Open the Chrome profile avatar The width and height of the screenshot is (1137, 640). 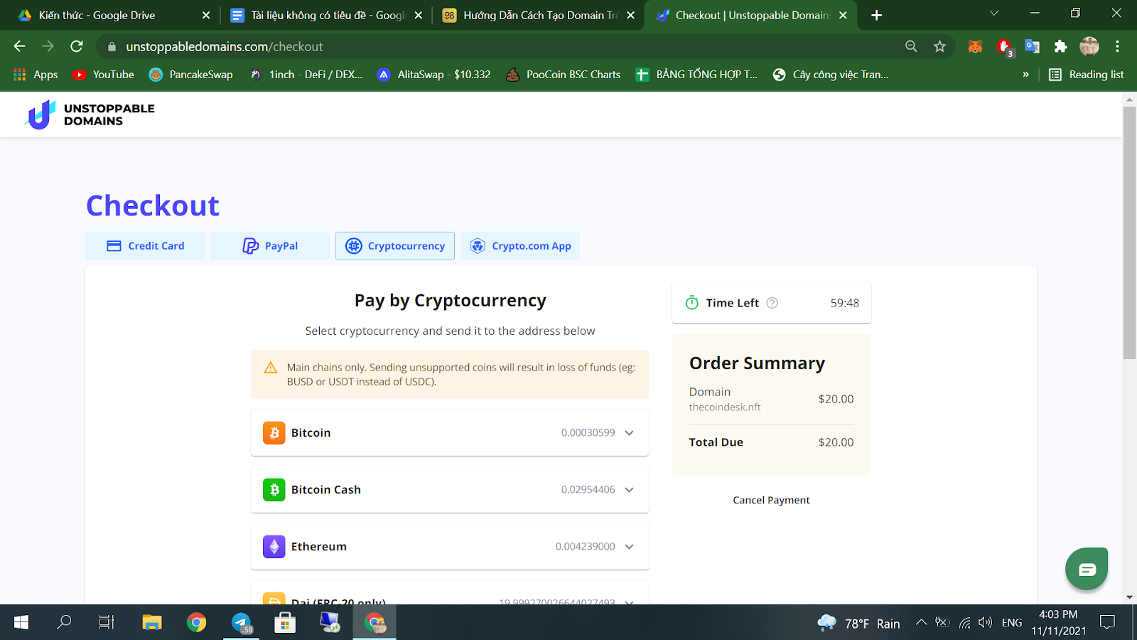(1089, 46)
